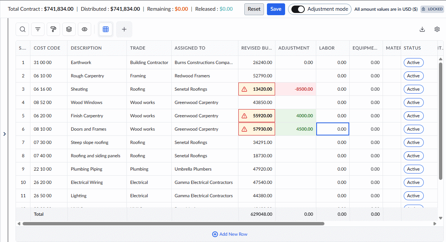
Task: Open Active status for Plumbing Piping row
Action: [x=413, y=169]
